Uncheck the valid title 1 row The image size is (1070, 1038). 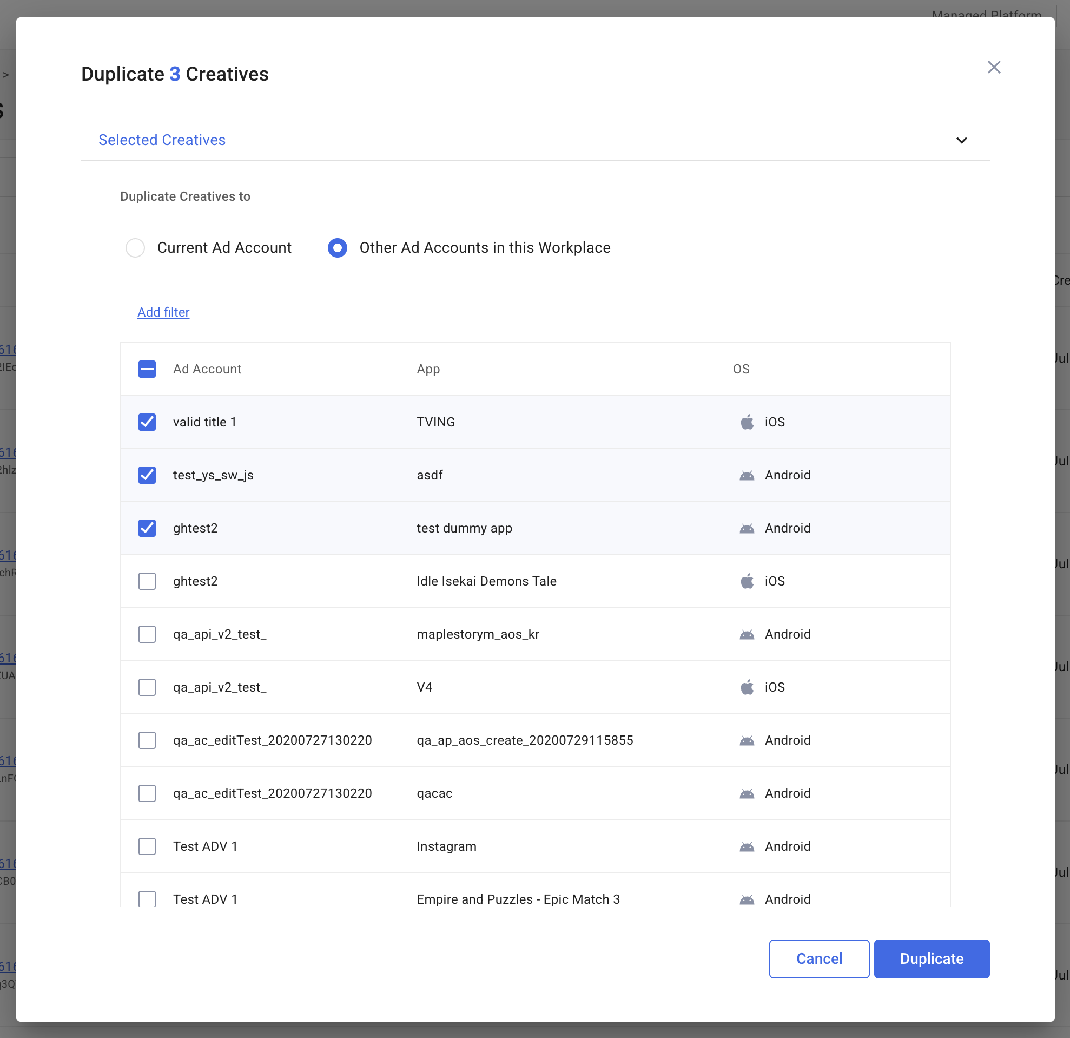coord(147,422)
